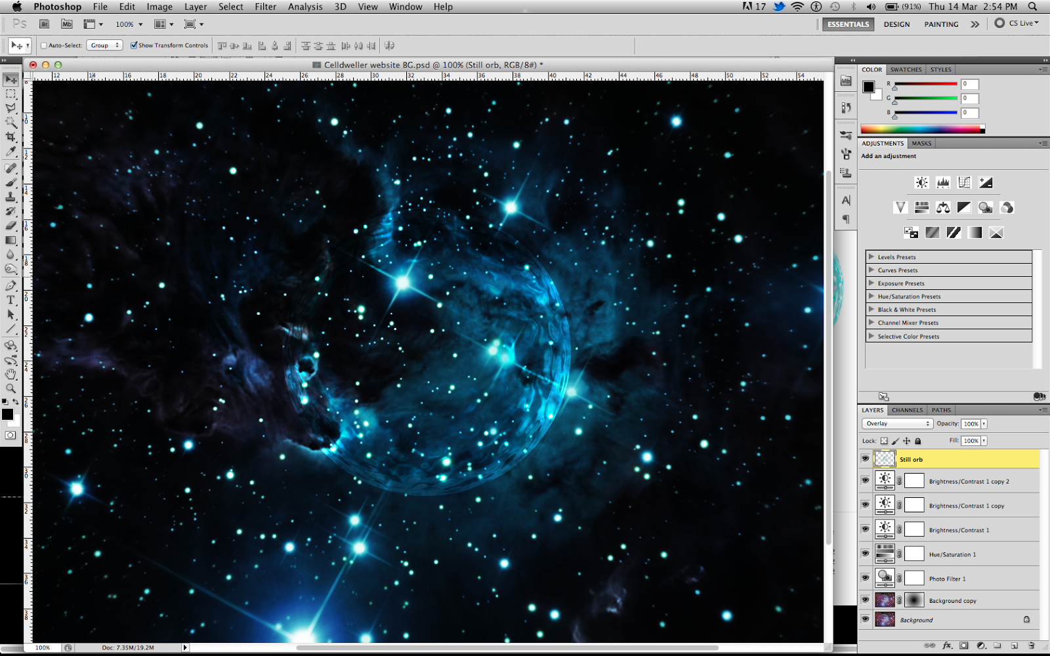
Task: Select the Crop tool
Action: (11, 137)
